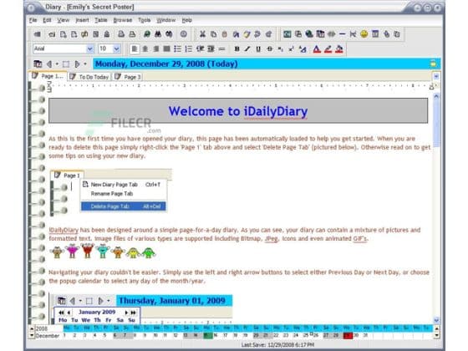Image resolution: width=468 pixels, height=351 pixels.
Task: Click the yellow note icon in date bar
Action: [433, 64]
